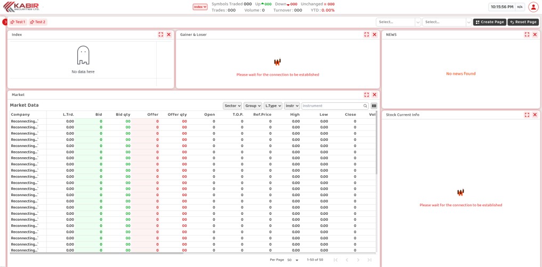Go to previous page of table
Screen dimensions: 542x267
point(347,260)
